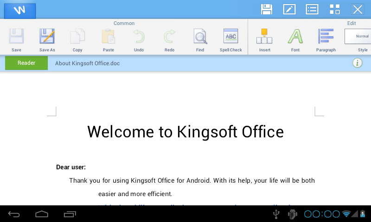Tap the Wi-Fi status icon
Viewport: 371px width, 222px height.
tap(346, 214)
